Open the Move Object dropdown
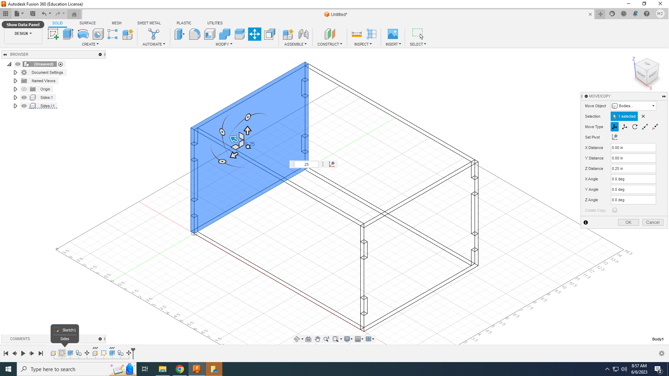Screen dimensions: 669x376 coord(633,105)
